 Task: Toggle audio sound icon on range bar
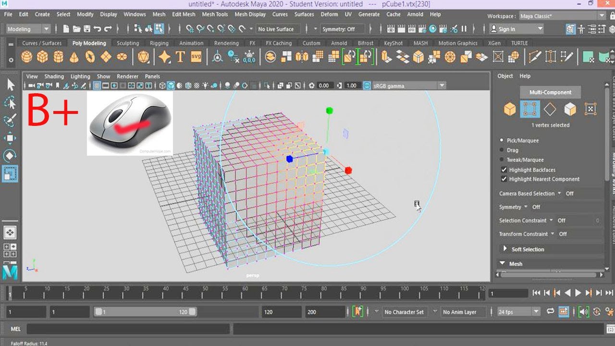click(x=583, y=311)
